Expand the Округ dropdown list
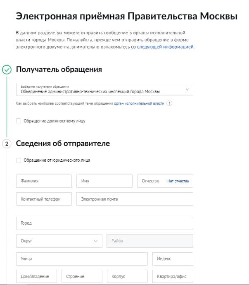The height and width of the screenshot is (285, 249). pyautogui.click(x=59, y=241)
